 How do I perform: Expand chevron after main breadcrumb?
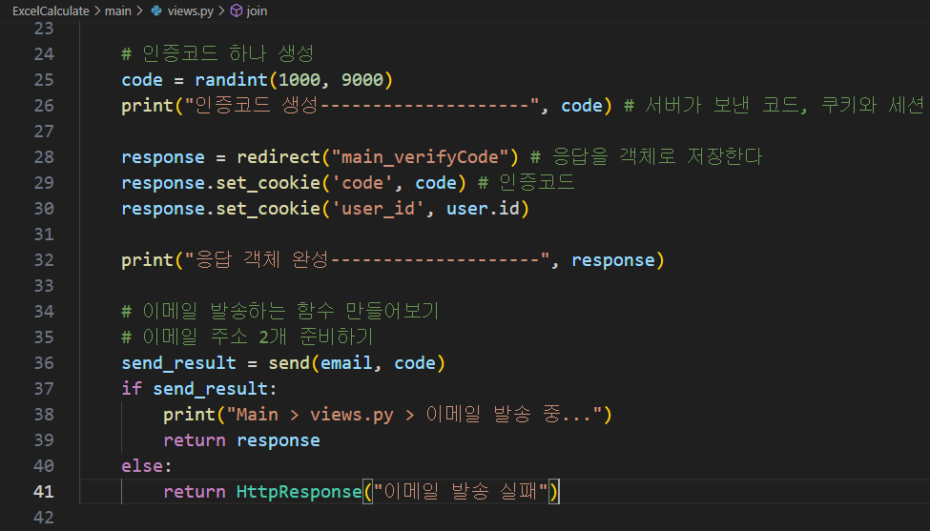point(139,10)
